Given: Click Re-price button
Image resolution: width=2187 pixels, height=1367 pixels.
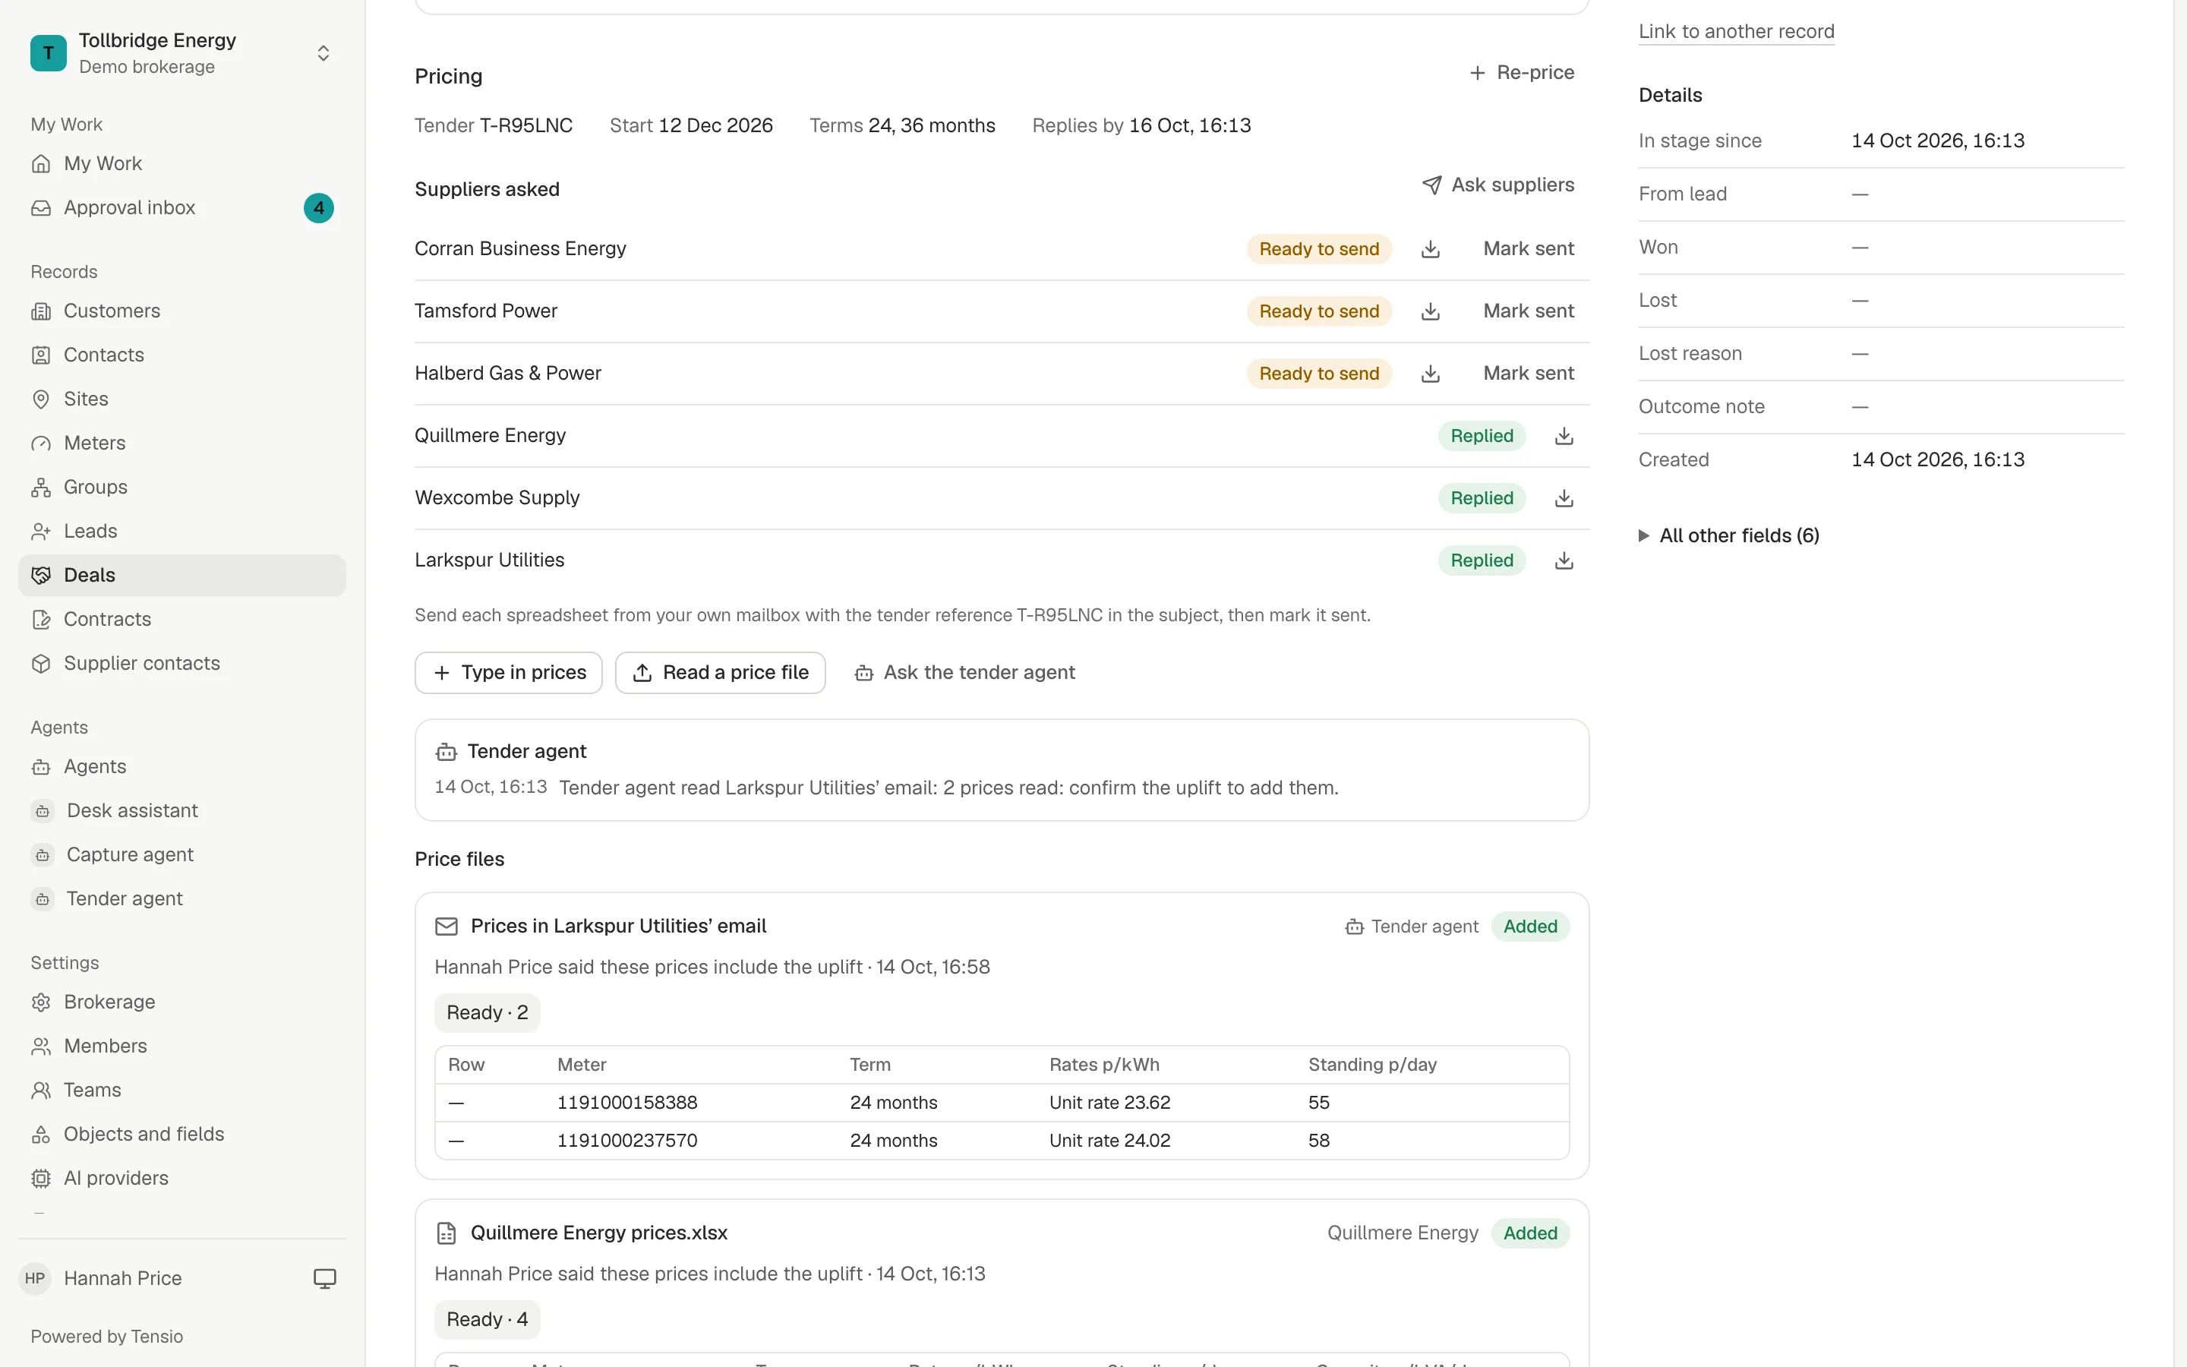Looking at the screenshot, I should click(x=1521, y=72).
